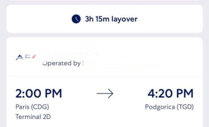209x127 pixels.
Task: Tap the Air France AF logo
Action: click(x=26, y=57)
